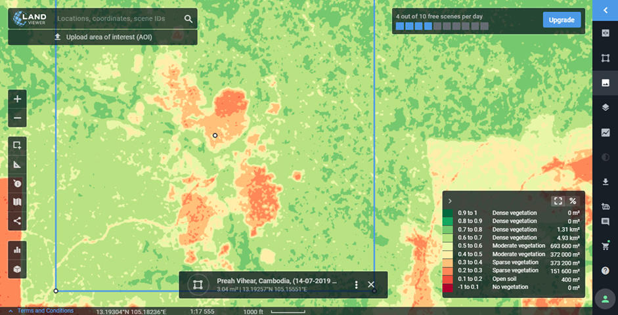Click the zoom out minus button
This screenshot has height=315, width=618.
point(17,117)
